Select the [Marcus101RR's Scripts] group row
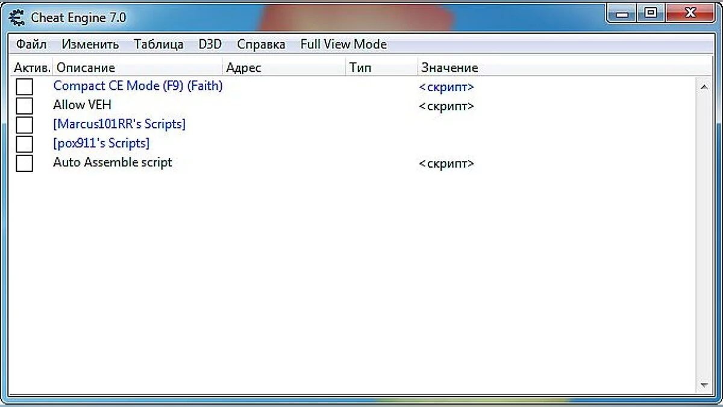Image resolution: width=723 pixels, height=407 pixels. (119, 124)
